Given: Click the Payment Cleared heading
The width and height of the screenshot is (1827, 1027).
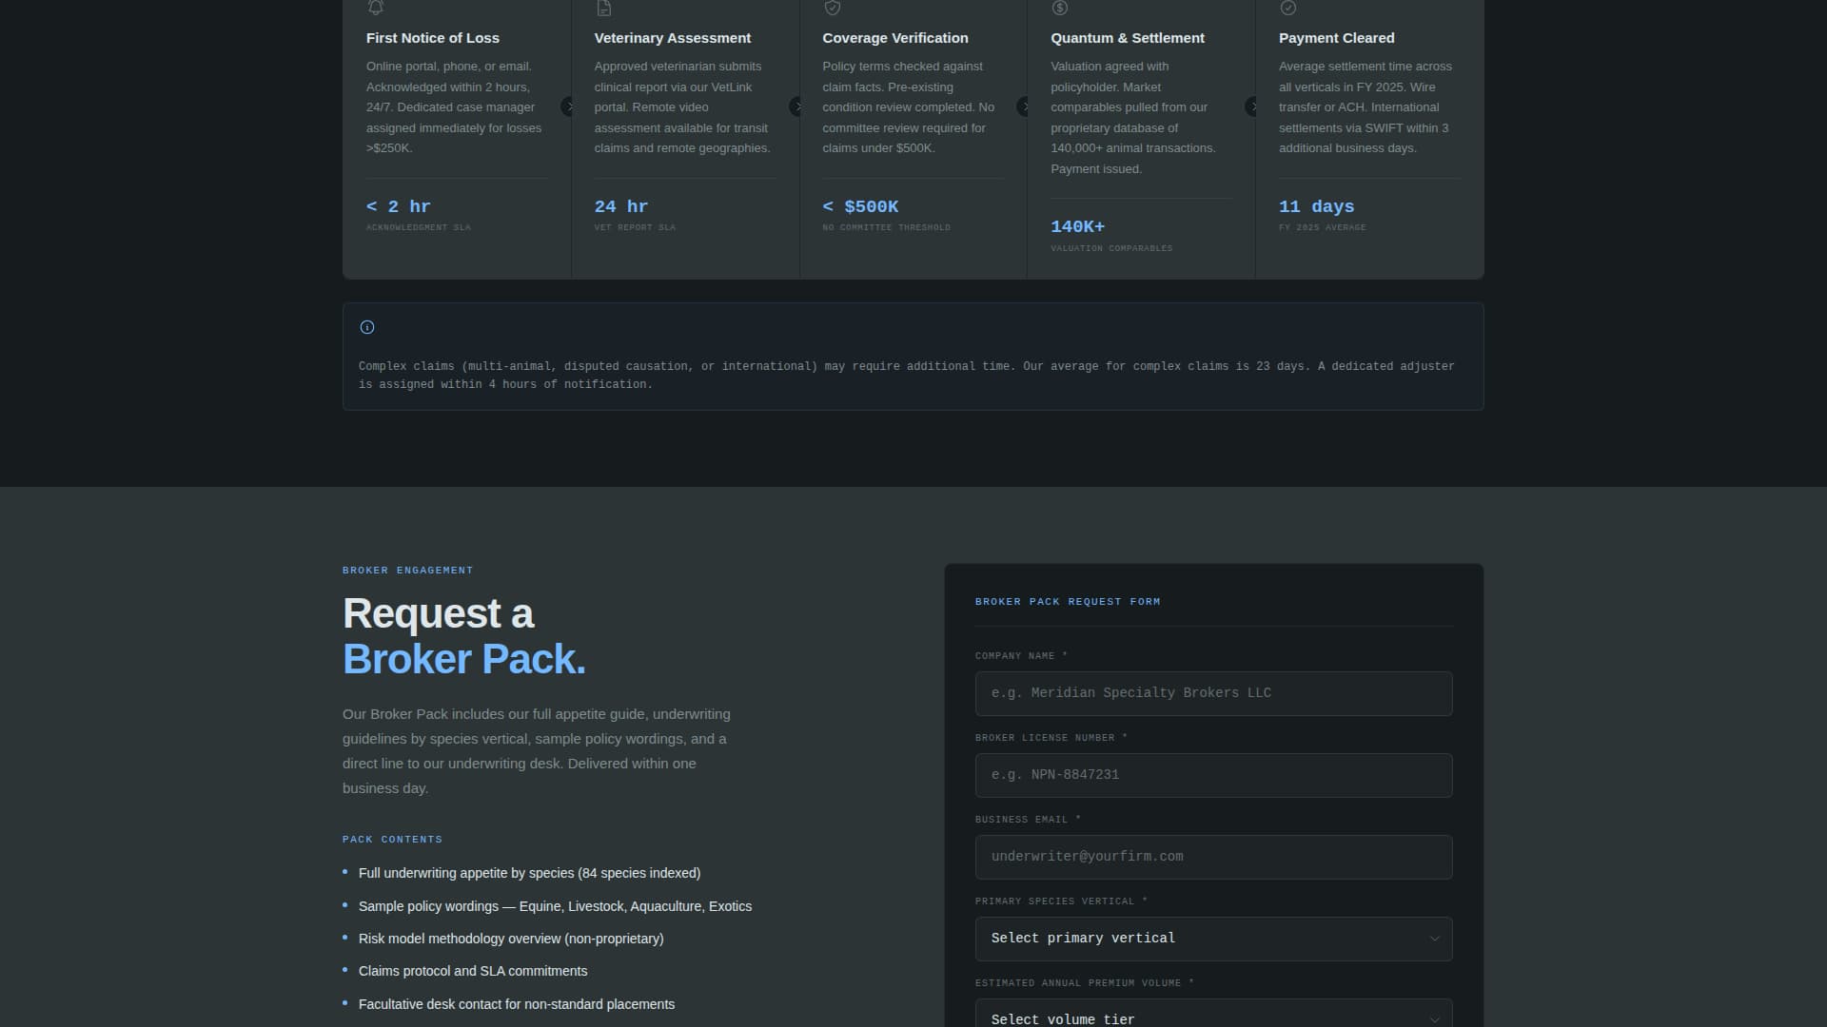Looking at the screenshot, I should tap(1337, 38).
